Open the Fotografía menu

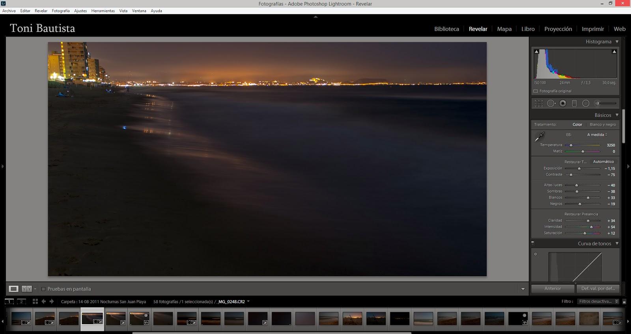[61, 11]
